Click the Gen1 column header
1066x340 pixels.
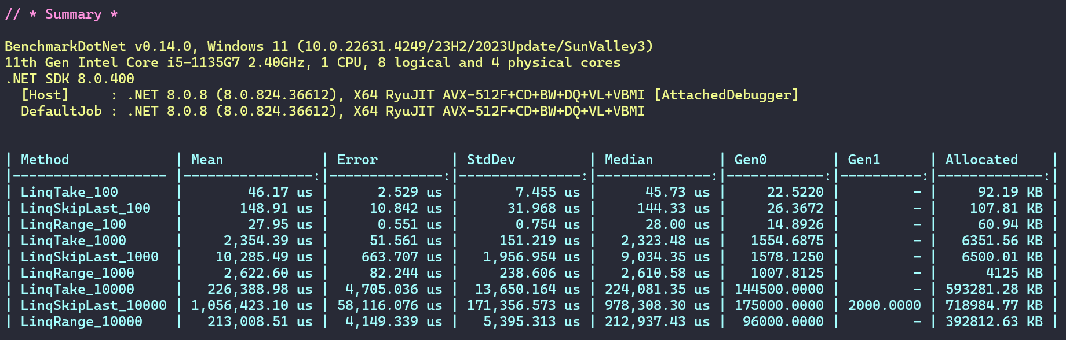(864, 160)
